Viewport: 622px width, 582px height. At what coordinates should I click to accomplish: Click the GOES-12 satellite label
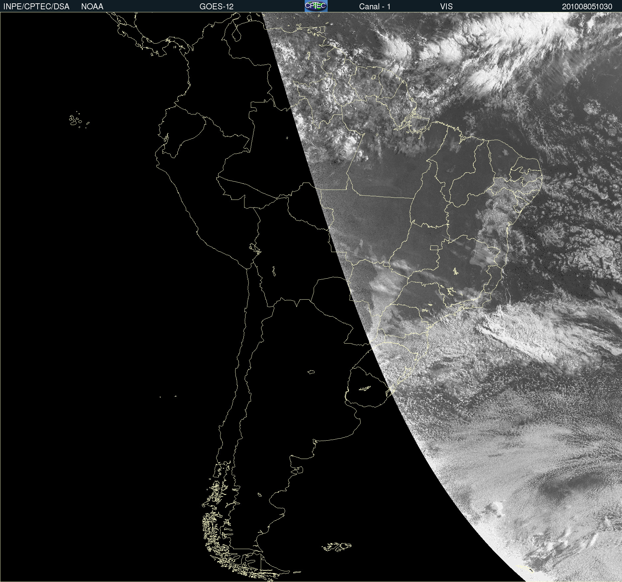click(217, 7)
